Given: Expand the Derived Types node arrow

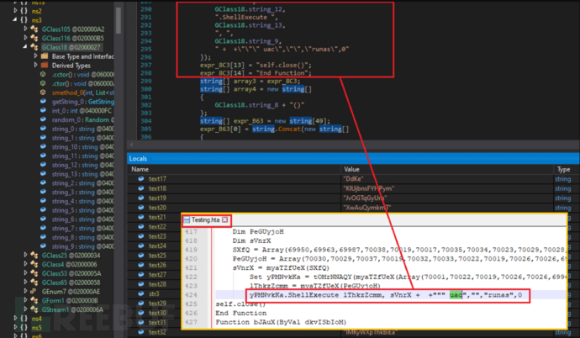Looking at the screenshot, I should 36,65.
